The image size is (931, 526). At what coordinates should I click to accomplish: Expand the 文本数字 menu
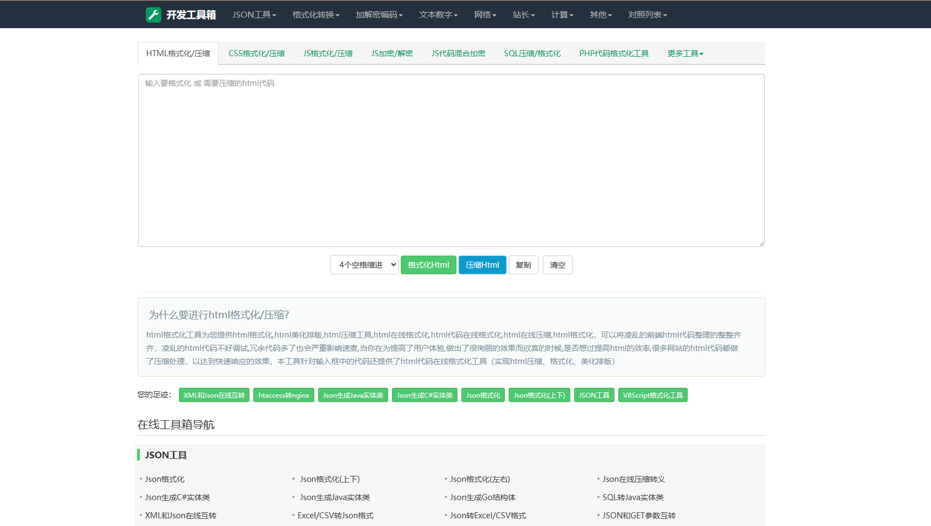(438, 15)
